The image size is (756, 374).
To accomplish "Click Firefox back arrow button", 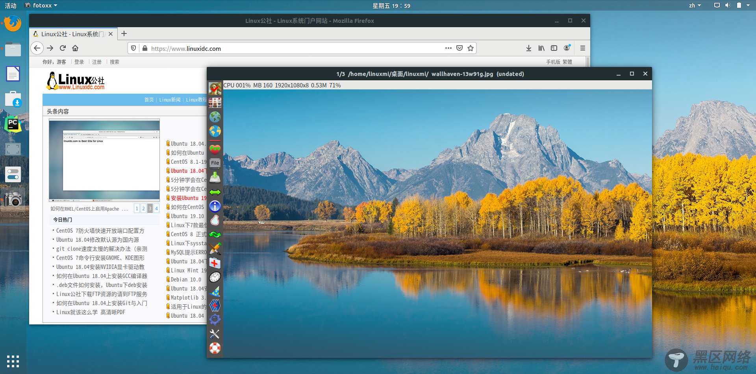I will point(37,48).
